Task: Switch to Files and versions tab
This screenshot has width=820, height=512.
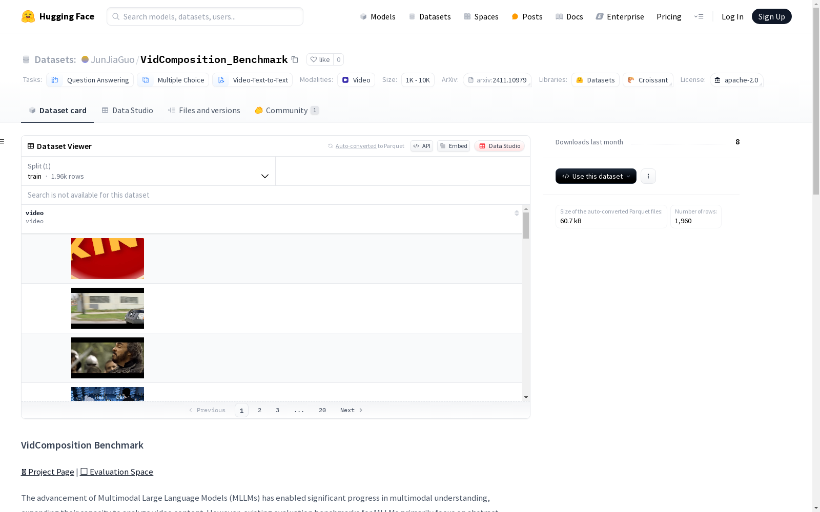Action: (x=204, y=111)
